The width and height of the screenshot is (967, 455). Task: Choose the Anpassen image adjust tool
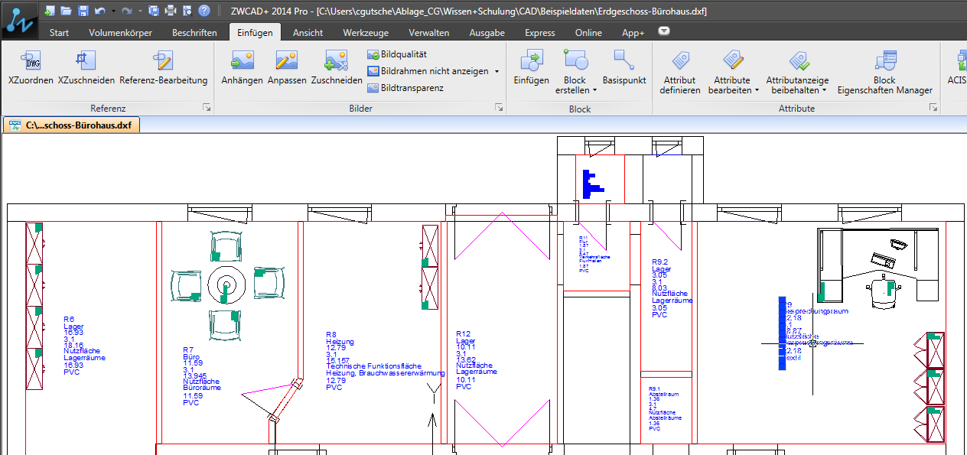[x=287, y=61]
